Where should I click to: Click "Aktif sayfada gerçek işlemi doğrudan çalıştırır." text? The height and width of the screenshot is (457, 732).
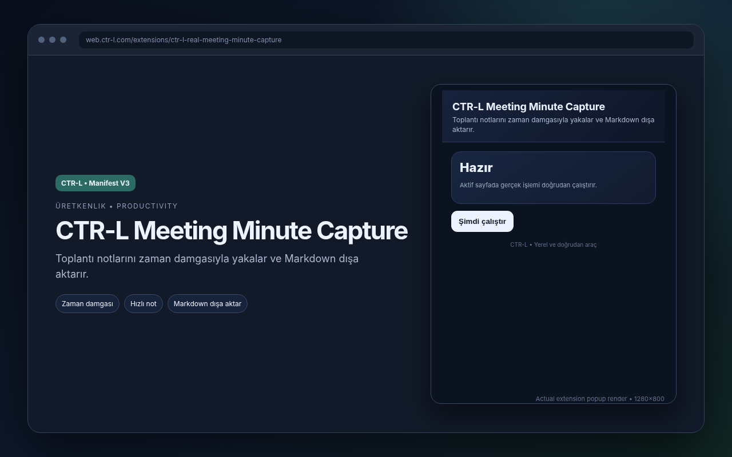pos(528,185)
